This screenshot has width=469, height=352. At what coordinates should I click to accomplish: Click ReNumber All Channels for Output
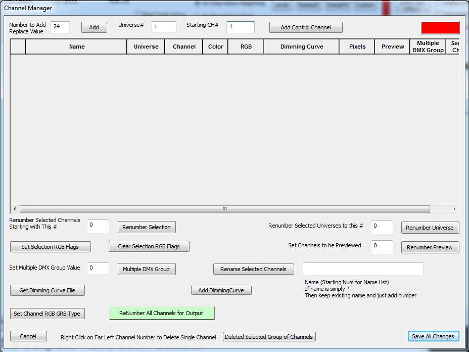[x=162, y=313]
